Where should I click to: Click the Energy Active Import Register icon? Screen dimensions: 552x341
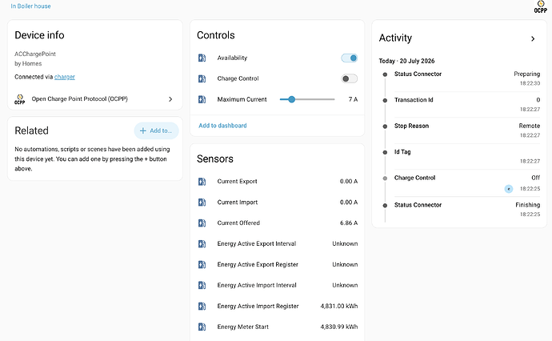click(x=202, y=306)
